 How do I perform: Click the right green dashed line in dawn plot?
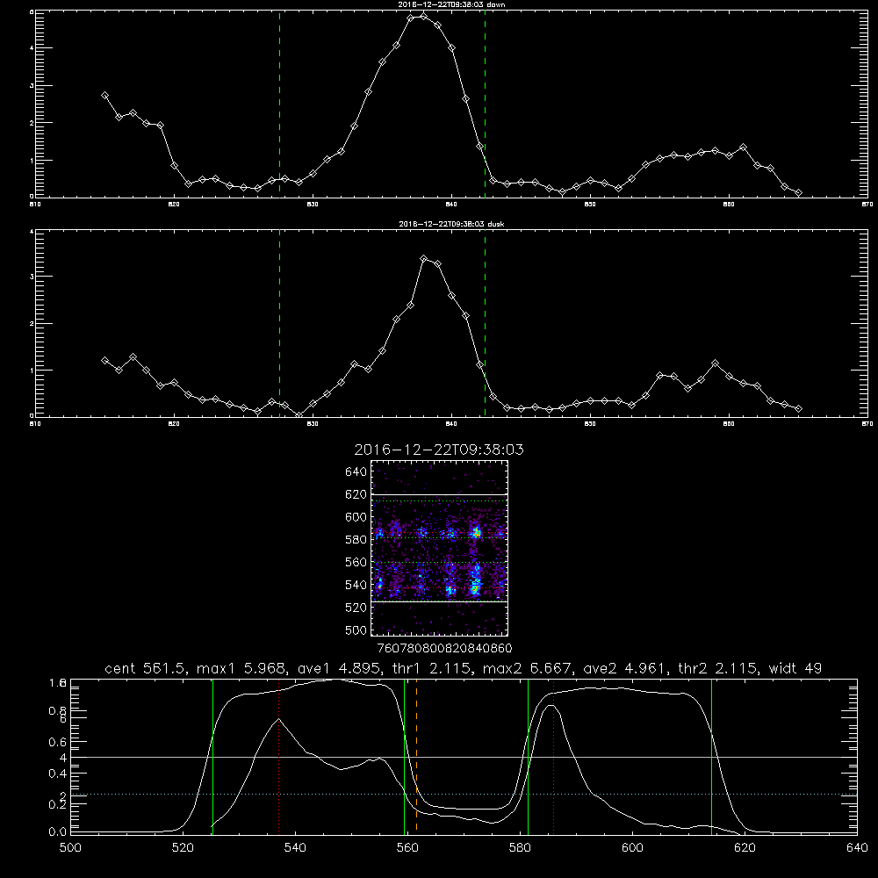(x=485, y=104)
